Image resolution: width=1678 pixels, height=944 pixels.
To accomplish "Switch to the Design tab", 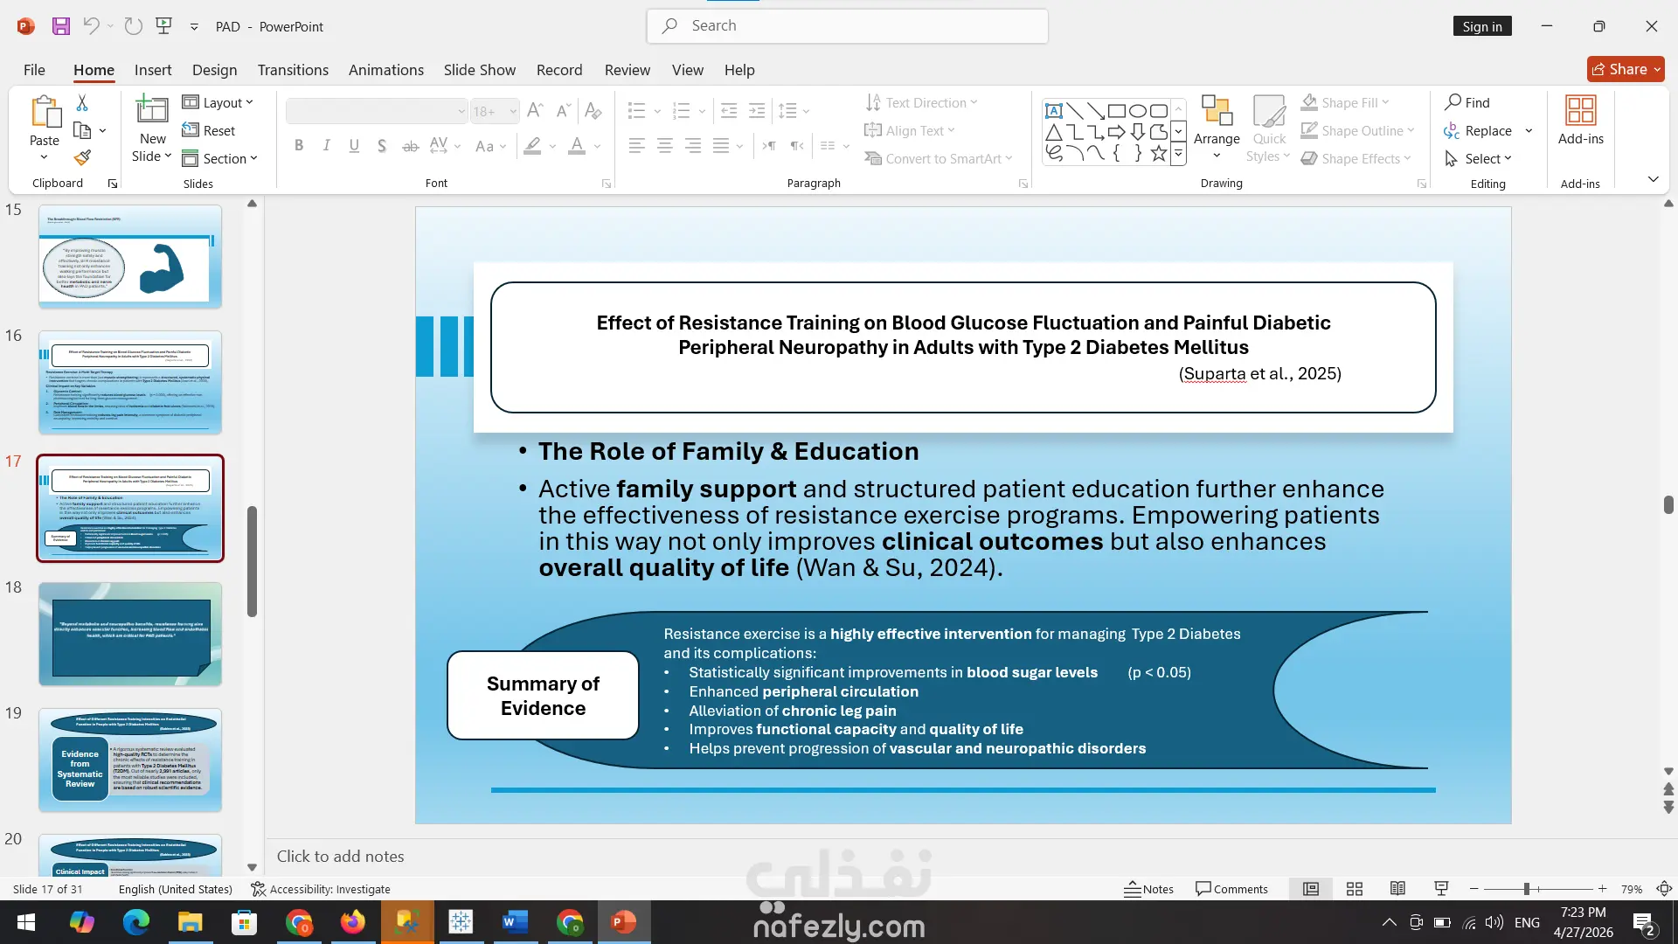I will point(214,70).
